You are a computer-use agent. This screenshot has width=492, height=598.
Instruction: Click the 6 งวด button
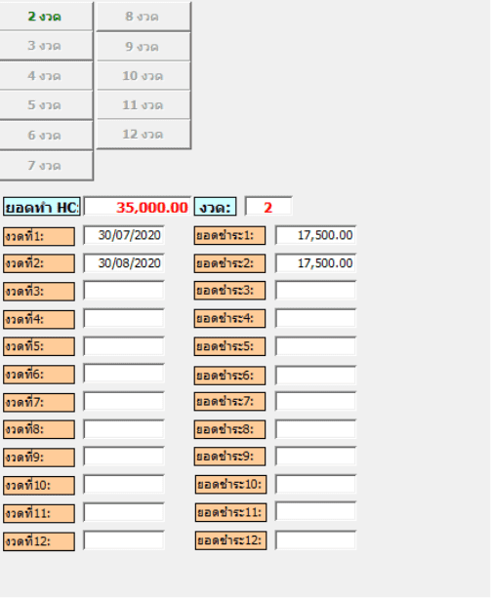pos(45,135)
